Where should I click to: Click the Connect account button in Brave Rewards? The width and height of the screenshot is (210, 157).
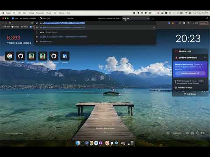[190, 73]
